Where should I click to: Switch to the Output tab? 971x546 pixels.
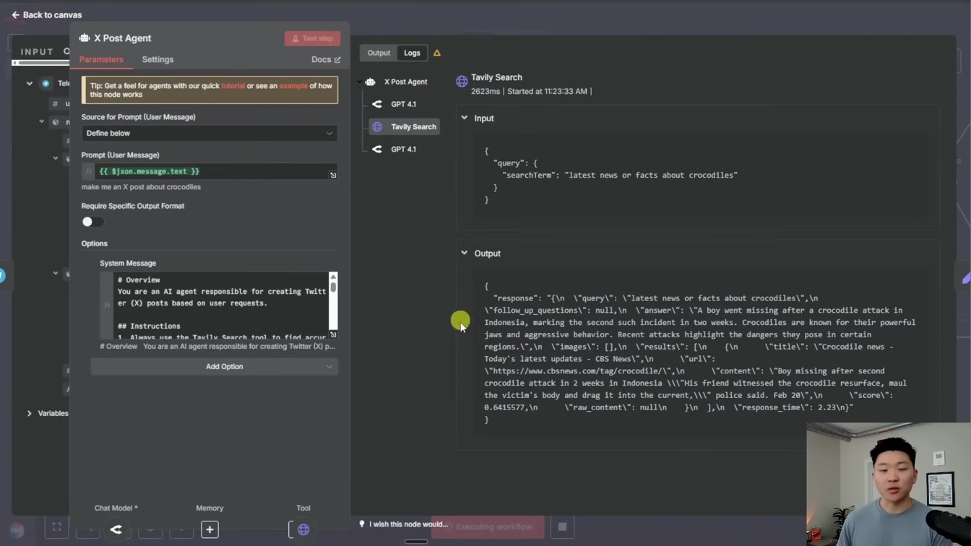379,53
